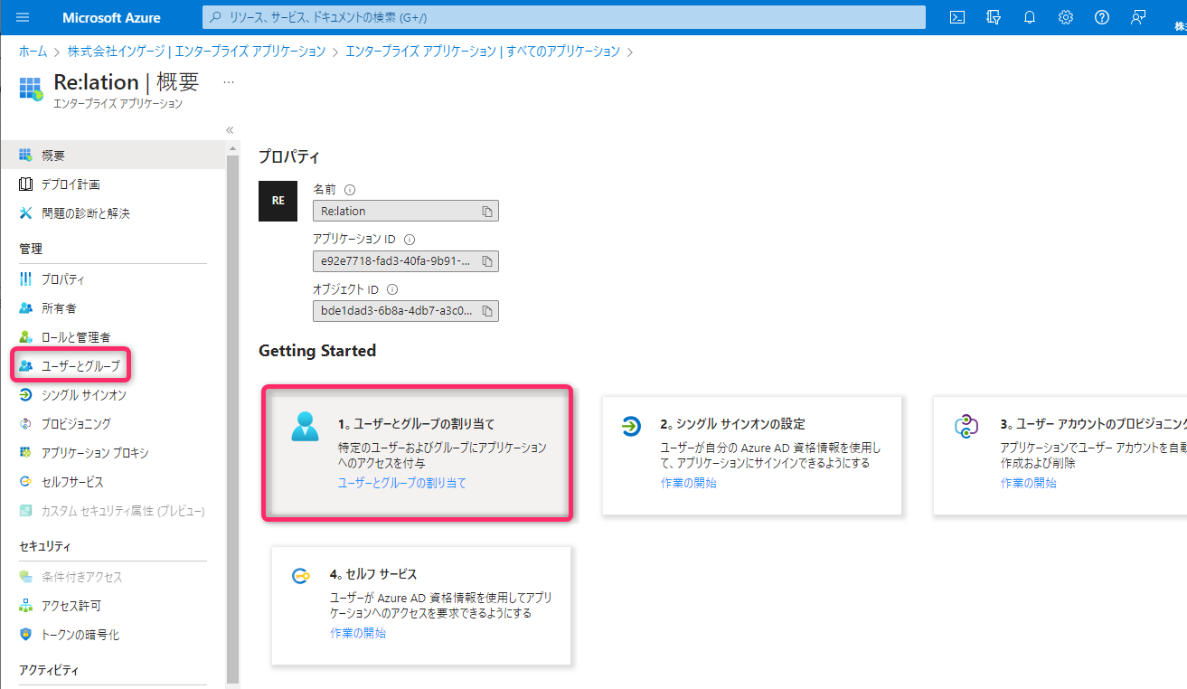Viewport: 1187px width, 689px height.
Task: Click the 名前 field containing Re:lation
Action: pyautogui.click(x=406, y=211)
